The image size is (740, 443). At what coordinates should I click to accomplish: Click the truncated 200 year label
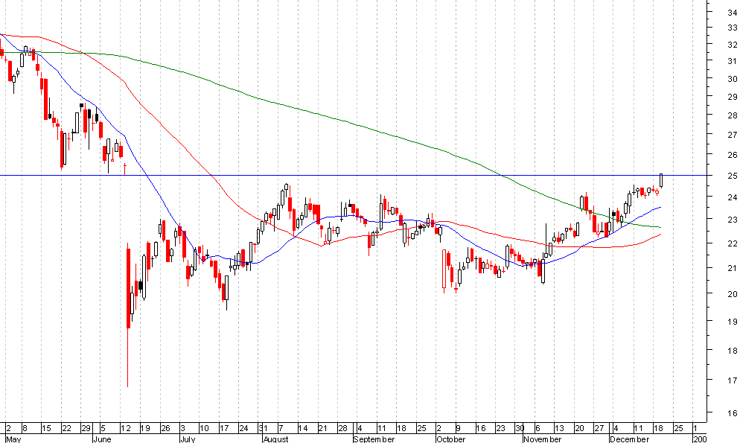point(700,439)
